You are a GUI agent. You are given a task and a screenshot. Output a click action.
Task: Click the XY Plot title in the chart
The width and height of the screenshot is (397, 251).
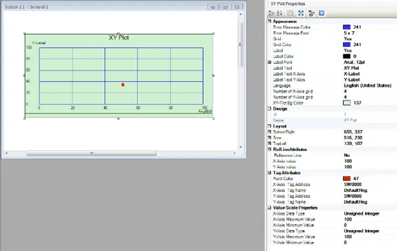pyautogui.click(x=119, y=38)
